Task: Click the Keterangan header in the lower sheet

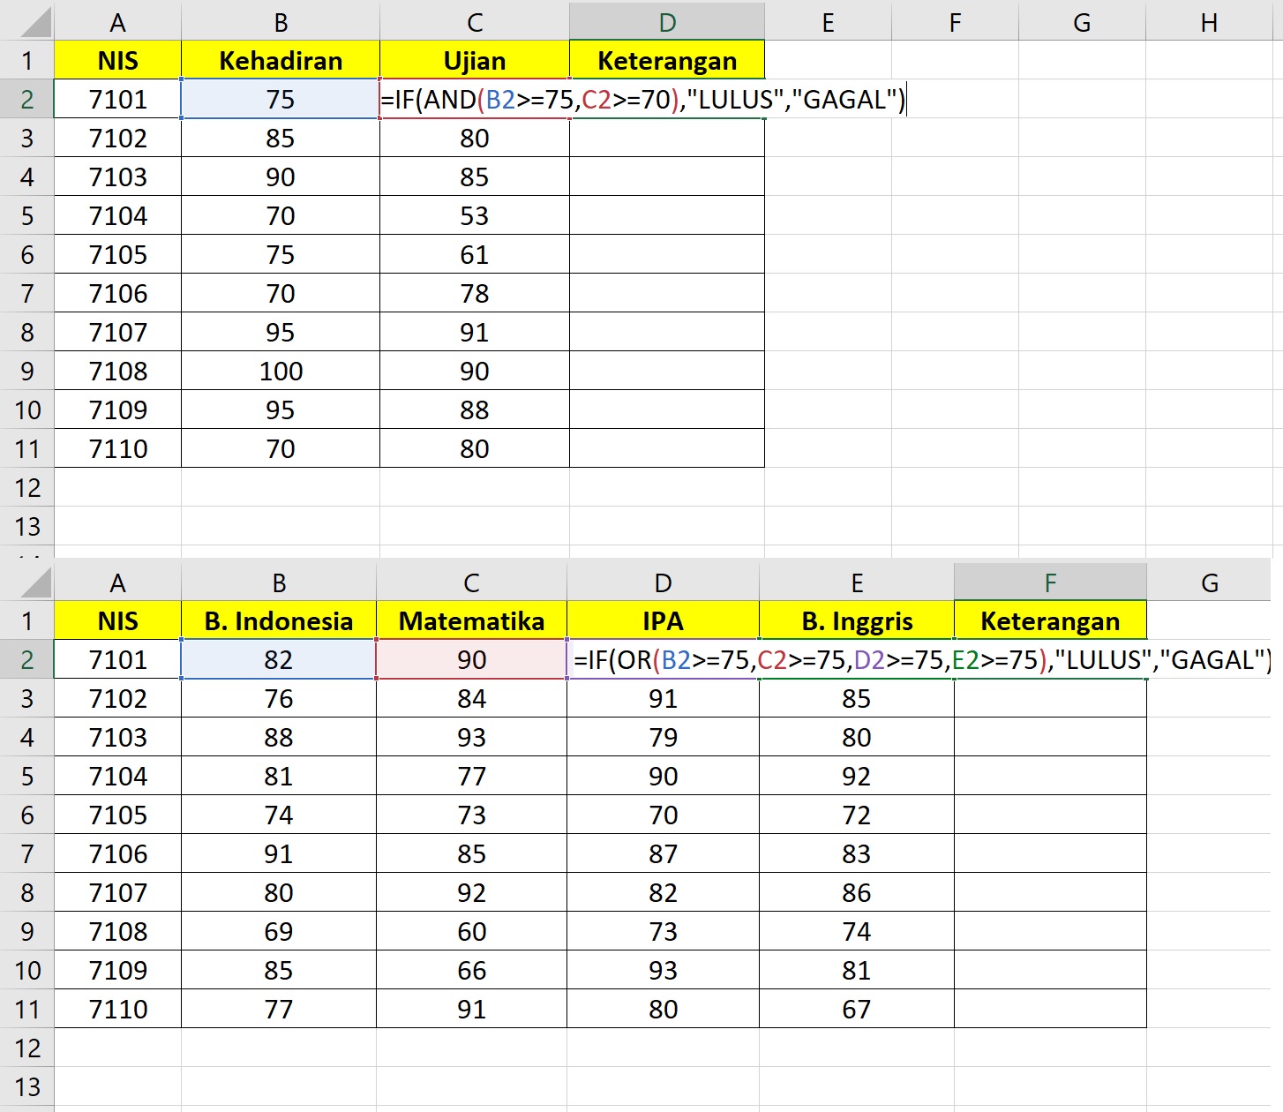Action: (1050, 620)
